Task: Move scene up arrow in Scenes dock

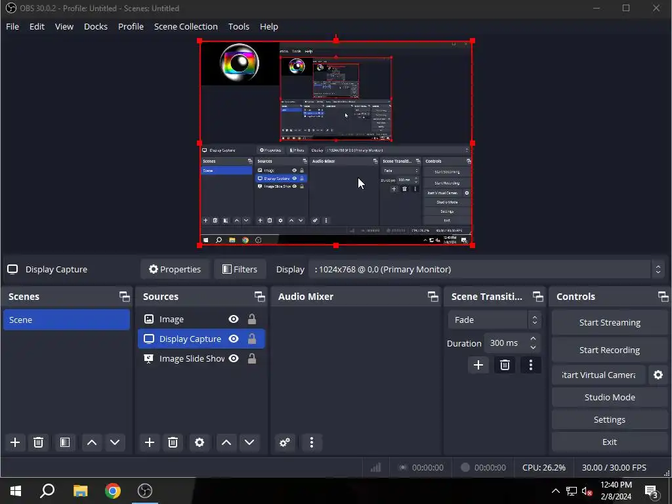Action: pos(92,442)
